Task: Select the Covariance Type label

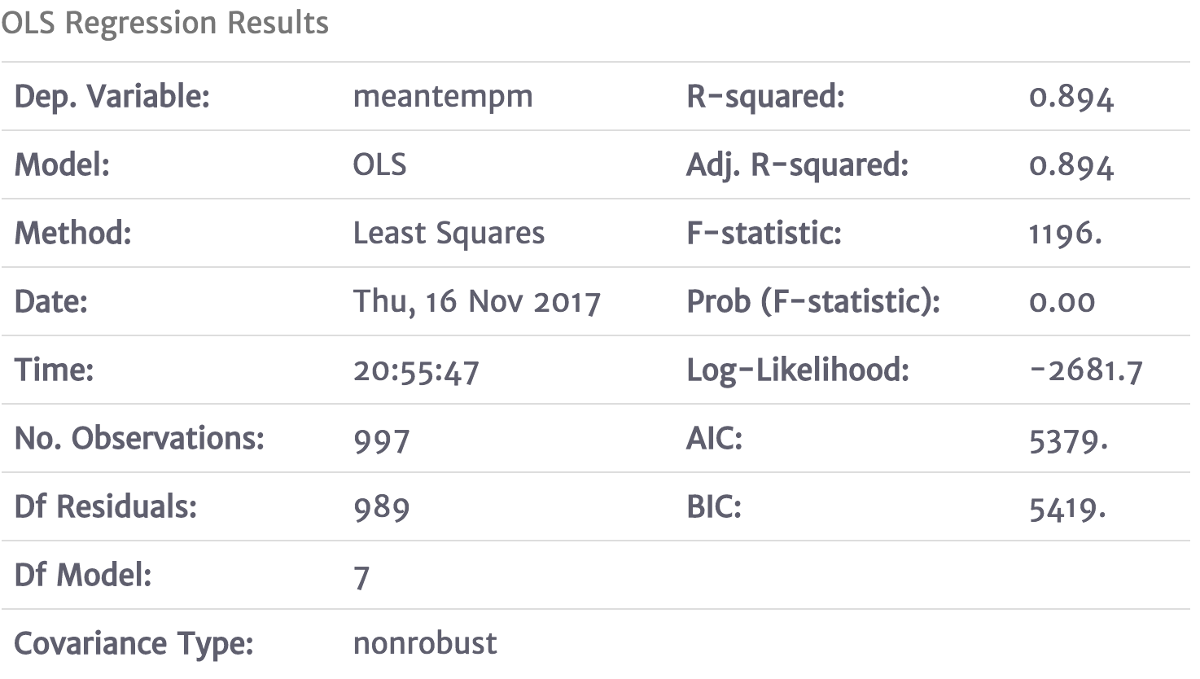Action: pos(134,644)
